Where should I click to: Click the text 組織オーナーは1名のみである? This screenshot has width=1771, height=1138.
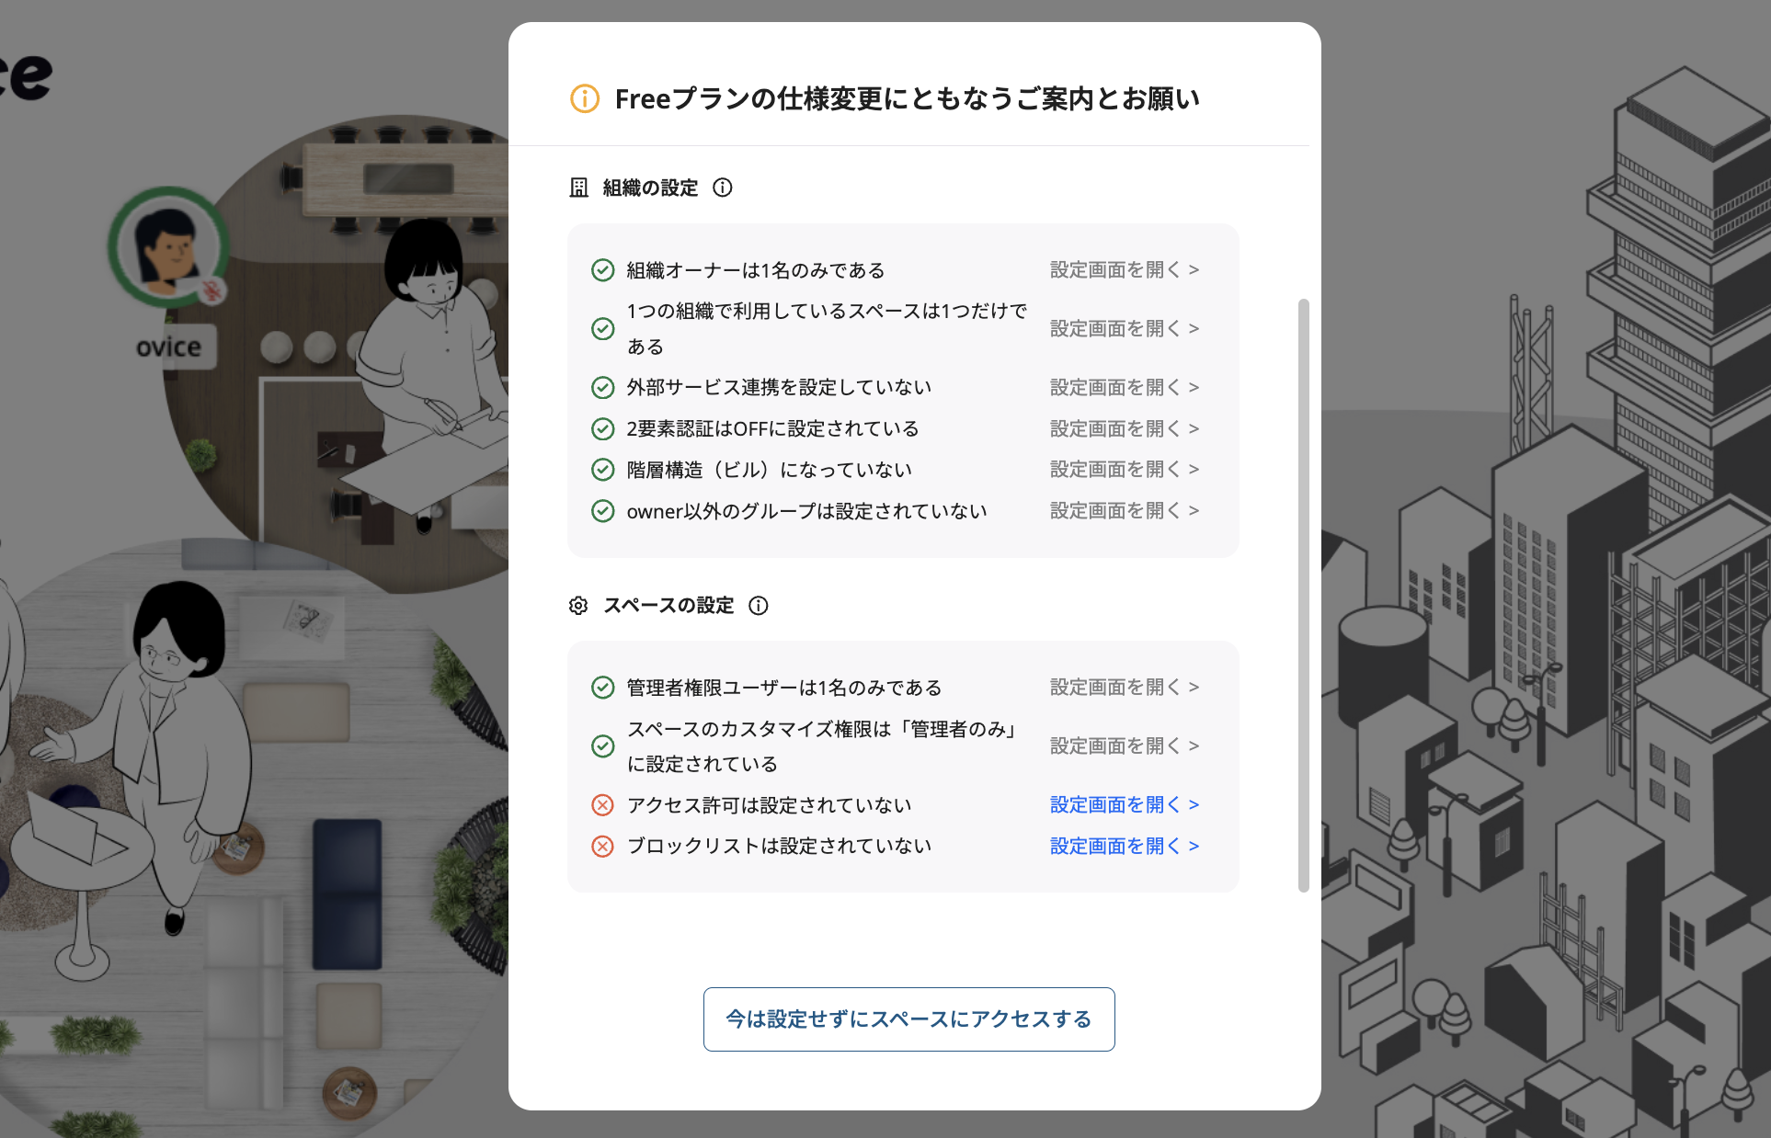pos(756,270)
